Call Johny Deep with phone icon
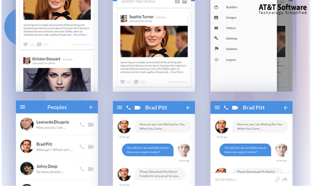The height and width of the screenshot is (186, 311). click(82, 169)
